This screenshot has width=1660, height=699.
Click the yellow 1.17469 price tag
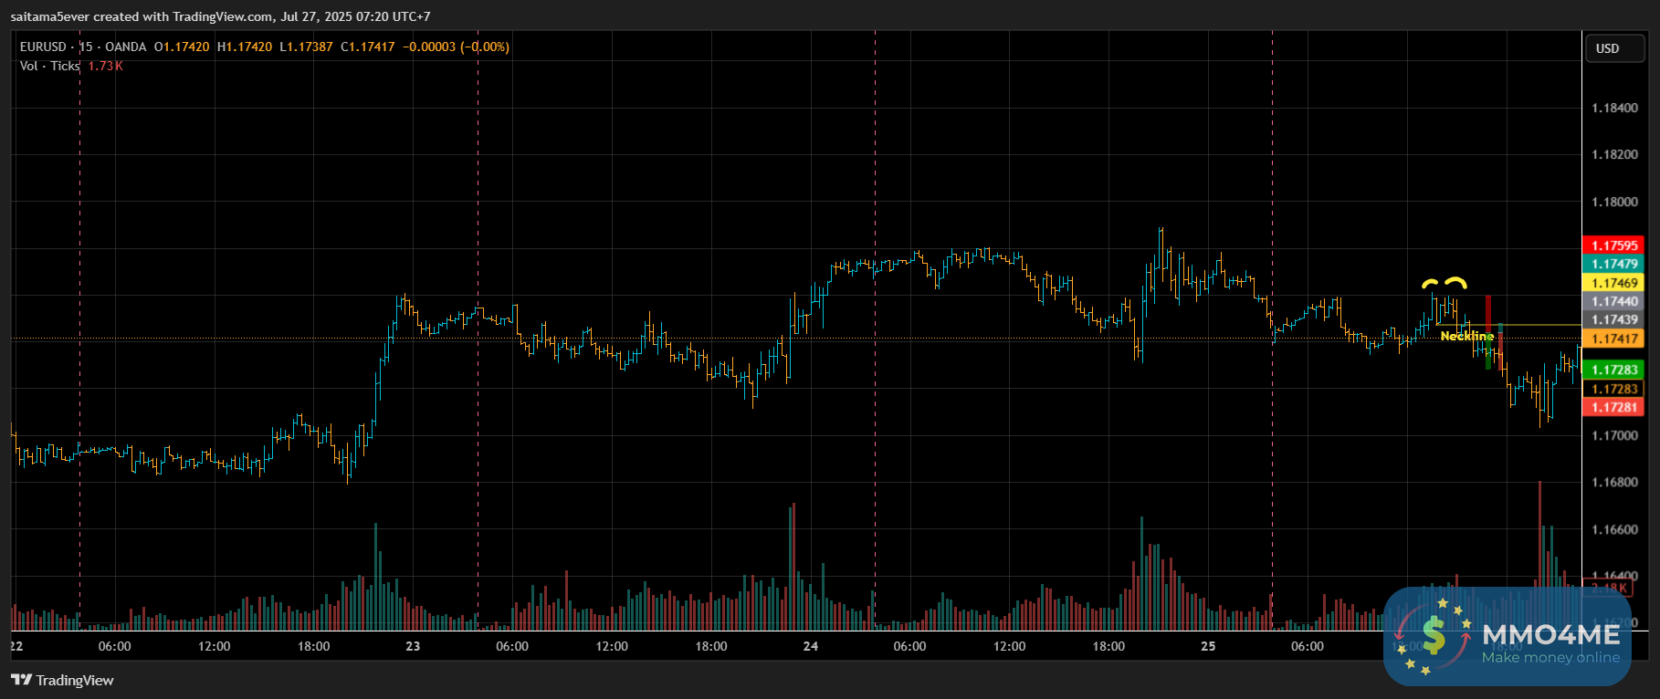click(x=1613, y=283)
